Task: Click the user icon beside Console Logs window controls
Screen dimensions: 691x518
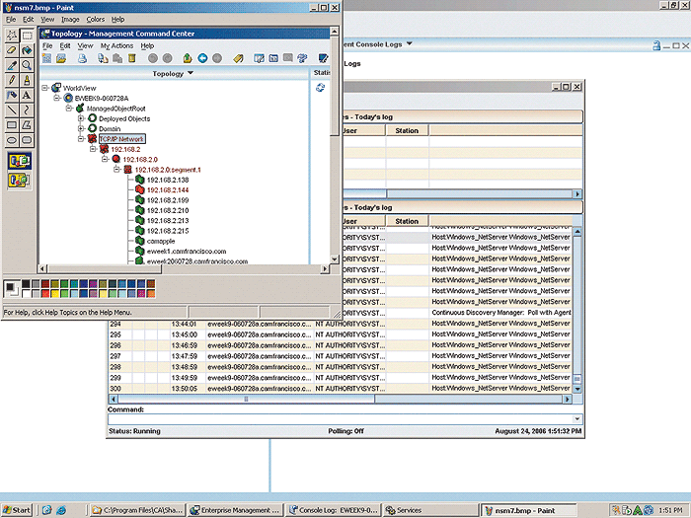Action: point(656,45)
